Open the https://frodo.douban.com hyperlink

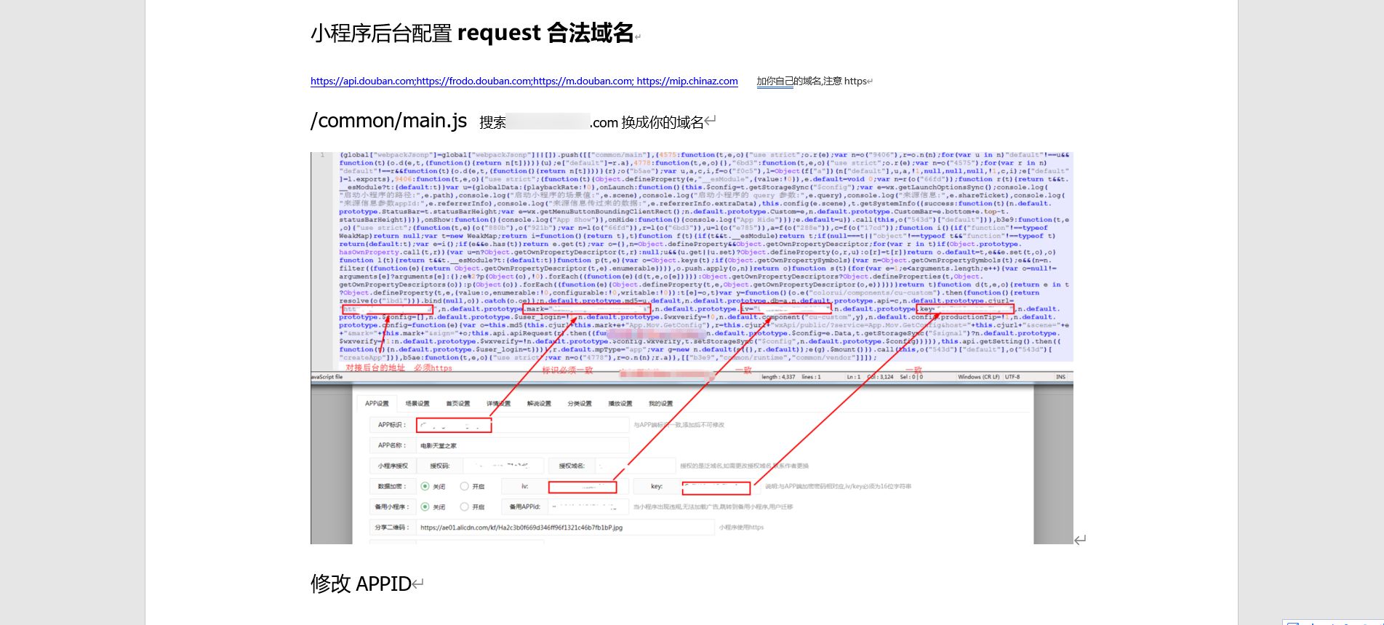tap(473, 81)
